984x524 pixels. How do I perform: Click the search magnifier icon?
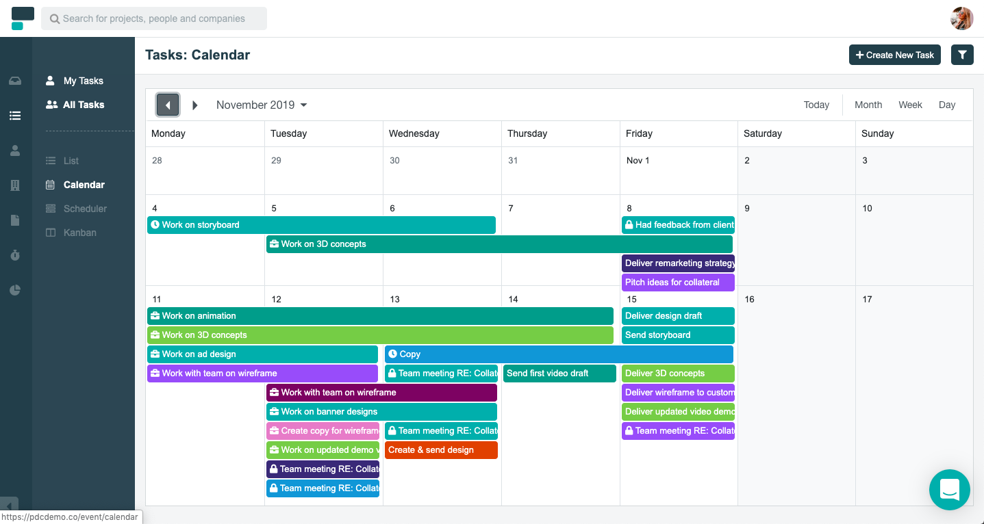coord(54,19)
